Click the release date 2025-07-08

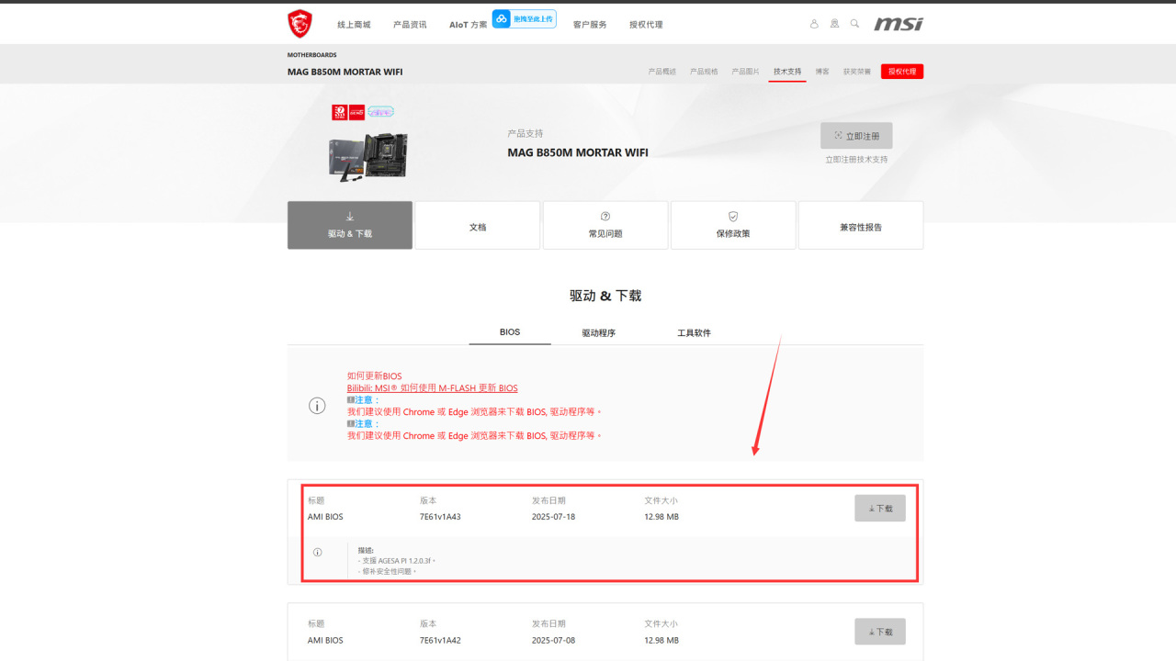554,641
